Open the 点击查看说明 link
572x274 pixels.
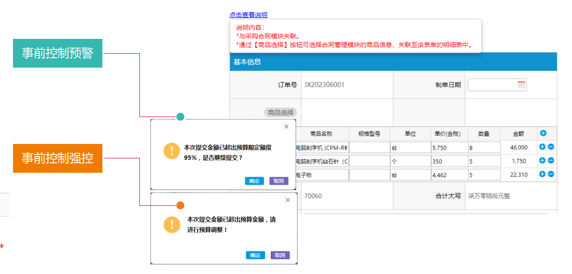(x=249, y=15)
